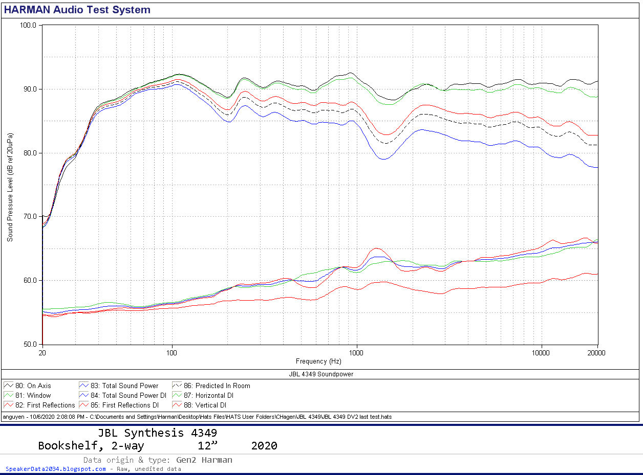Click the 80.0 value on the vertical axis
The width and height of the screenshot is (643, 475).
[29, 153]
